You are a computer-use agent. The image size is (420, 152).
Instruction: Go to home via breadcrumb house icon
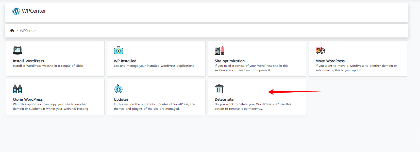pyautogui.click(x=12, y=31)
